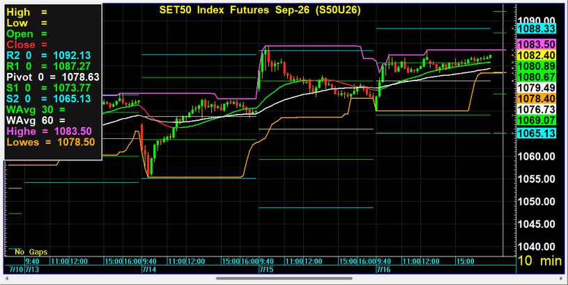Click the 1060.00 price axis label
Viewport: 568px width, 285px height.
pos(536,156)
